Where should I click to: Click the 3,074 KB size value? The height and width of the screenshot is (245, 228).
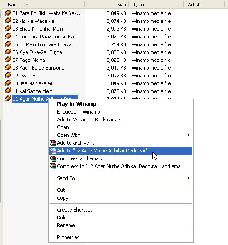tap(116, 21)
